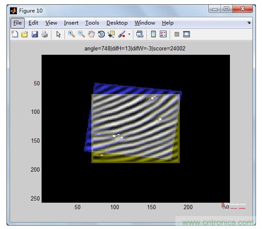Expand the Brush tool color dropdown arrow
This screenshot has height=229, width=262.
(129, 35)
